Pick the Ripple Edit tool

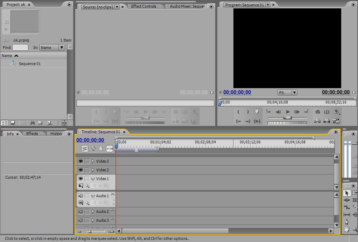[347, 200]
